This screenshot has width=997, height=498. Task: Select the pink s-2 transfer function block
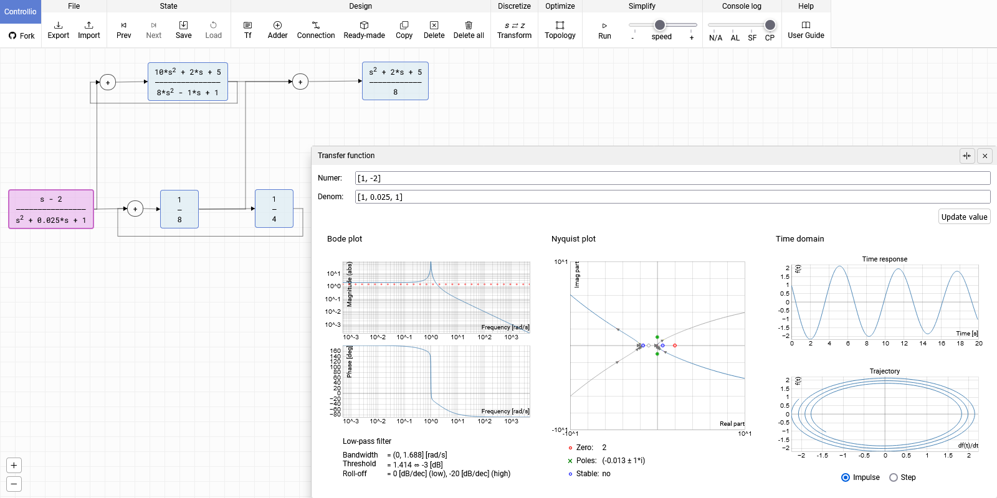coord(51,209)
